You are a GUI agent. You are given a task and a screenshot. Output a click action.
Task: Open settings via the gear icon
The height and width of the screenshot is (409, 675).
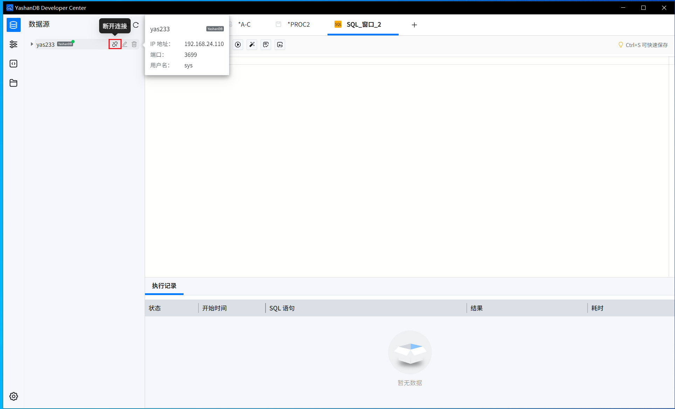point(14,396)
